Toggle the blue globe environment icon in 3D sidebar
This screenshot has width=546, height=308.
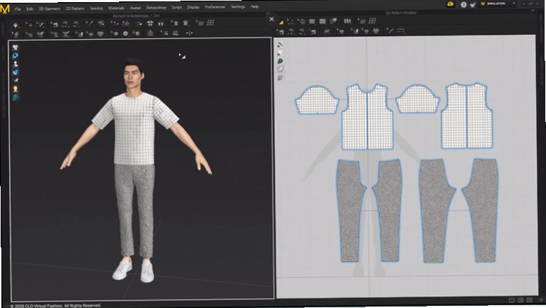click(15, 98)
